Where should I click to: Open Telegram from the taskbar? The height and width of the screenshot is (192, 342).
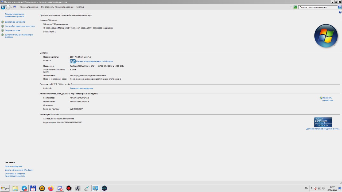tap(24, 188)
